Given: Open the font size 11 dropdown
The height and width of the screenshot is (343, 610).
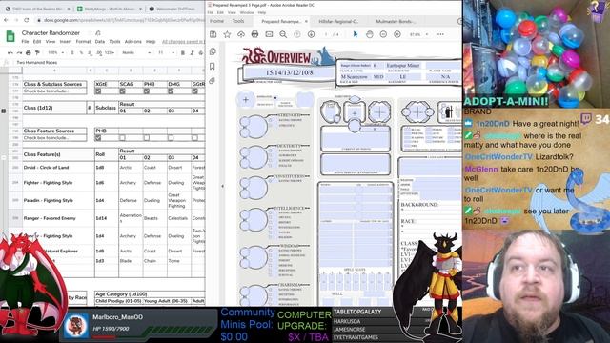Looking at the screenshot, I should tap(165, 53).
